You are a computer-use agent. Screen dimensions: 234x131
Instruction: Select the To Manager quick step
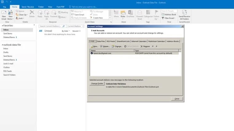click(x=97, y=11)
